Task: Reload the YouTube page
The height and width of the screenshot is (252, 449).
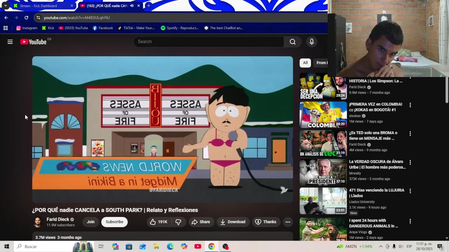Action: tap(26, 17)
